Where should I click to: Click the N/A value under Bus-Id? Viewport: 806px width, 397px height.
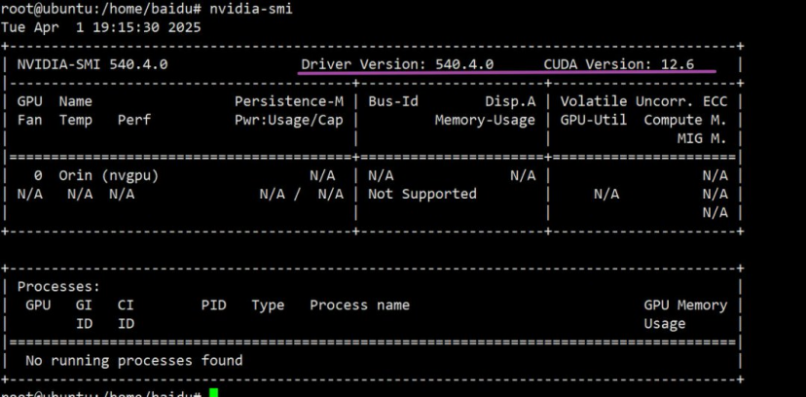coord(381,176)
